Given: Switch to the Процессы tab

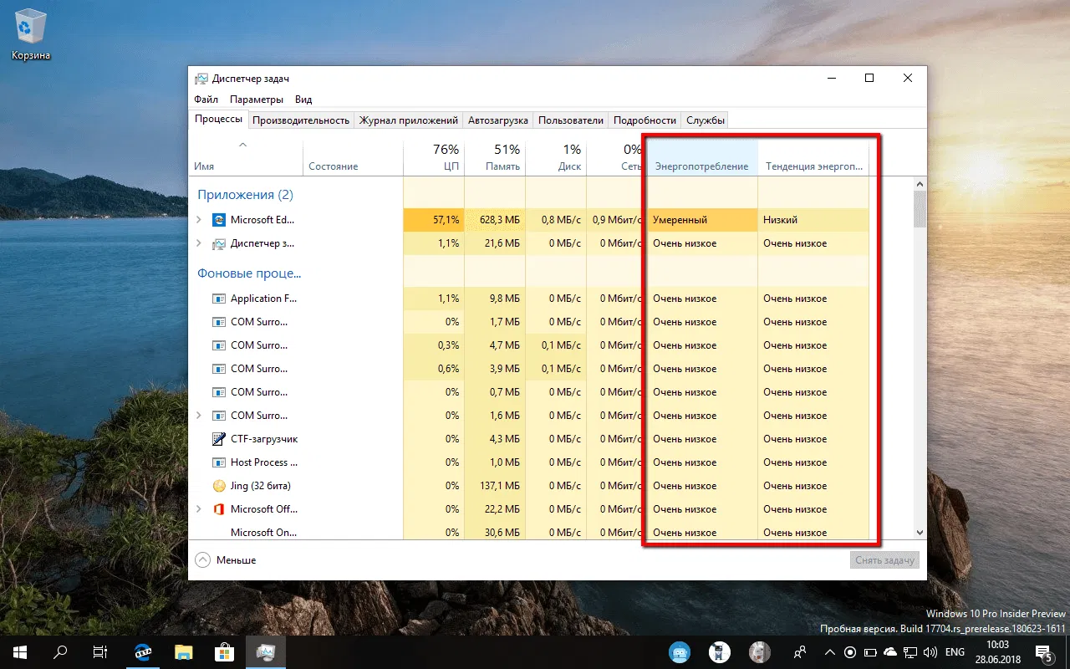Looking at the screenshot, I should [219, 120].
